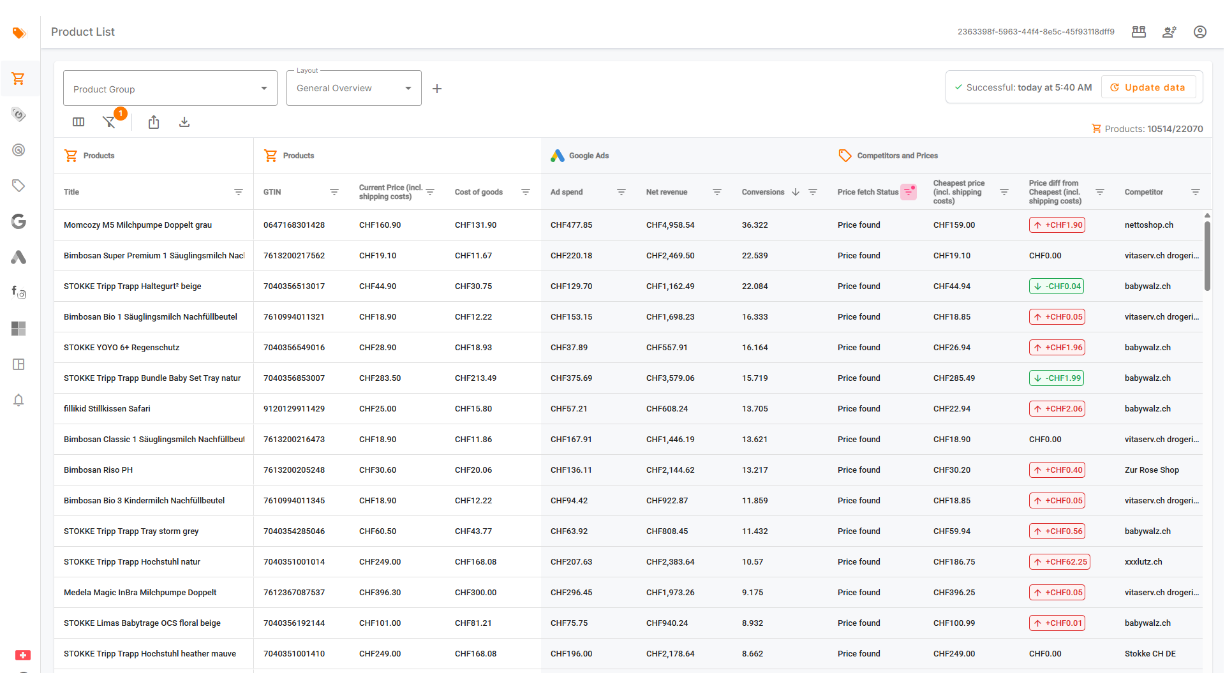This screenshot has width=1225, height=689.
Task: Open the single tag sidebar icon
Action: [x=19, y=186]
